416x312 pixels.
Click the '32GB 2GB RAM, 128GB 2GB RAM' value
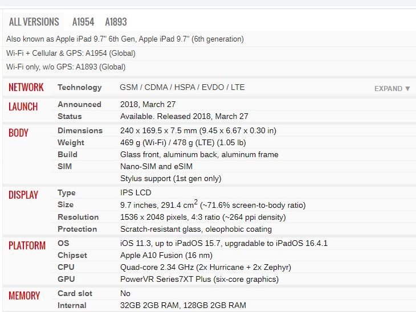click(183, 305)
